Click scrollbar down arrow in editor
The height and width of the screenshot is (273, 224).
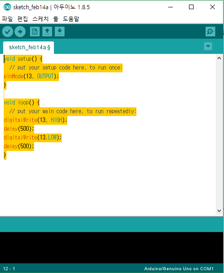219,210
